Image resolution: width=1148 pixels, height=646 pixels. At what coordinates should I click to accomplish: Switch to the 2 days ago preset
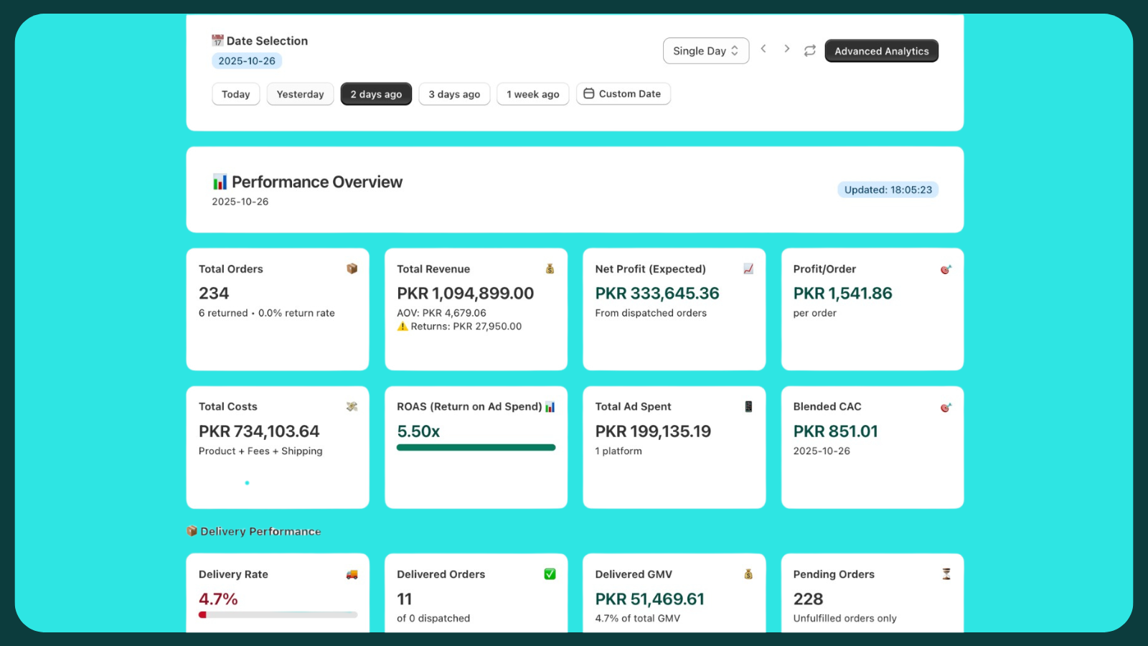(x=375, y=94)
